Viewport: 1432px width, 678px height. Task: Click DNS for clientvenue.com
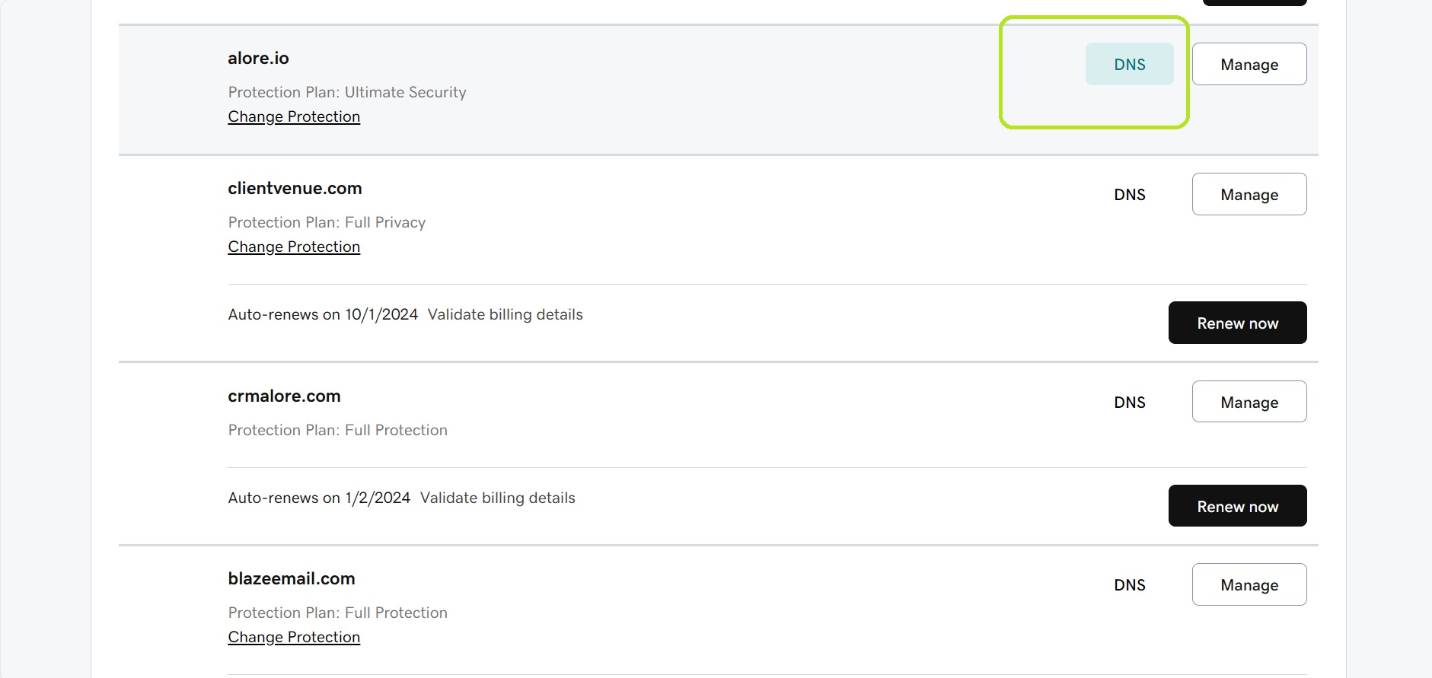tap(1130, 194)
